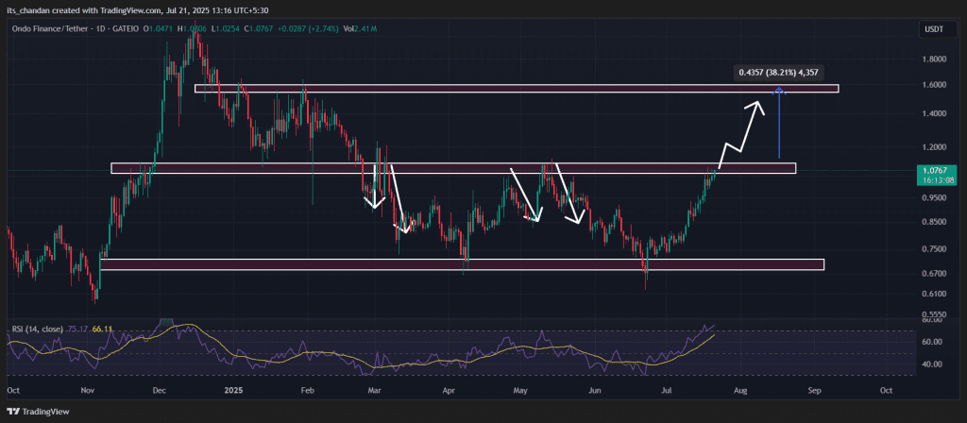Click the Nov label on the time axis

(87, 391)
